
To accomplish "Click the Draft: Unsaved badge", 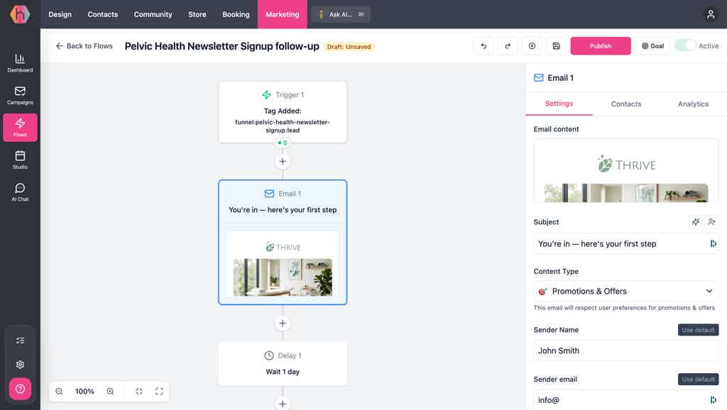I will tap(349, 47).
